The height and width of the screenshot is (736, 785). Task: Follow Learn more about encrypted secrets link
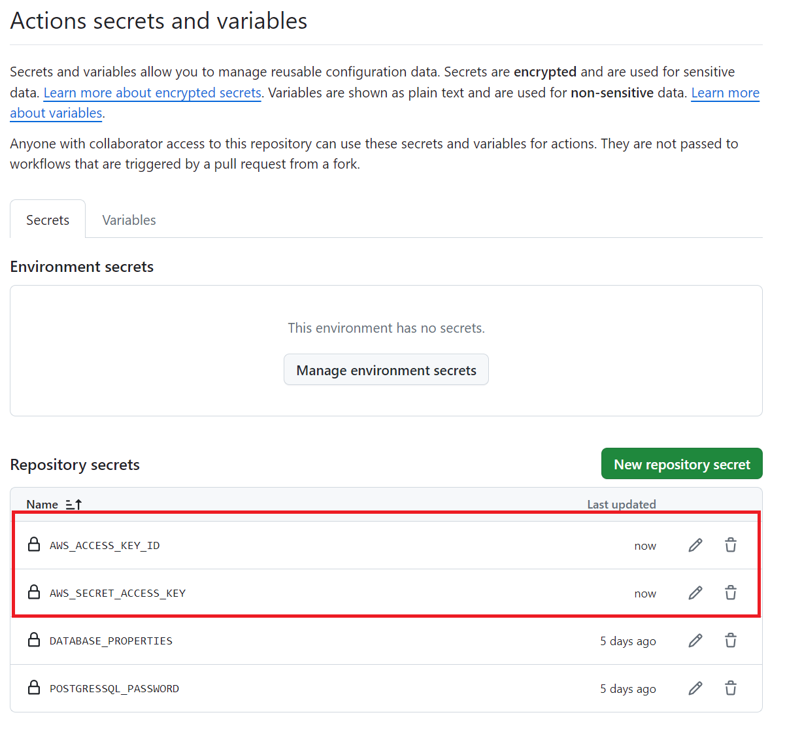point(152,93)
